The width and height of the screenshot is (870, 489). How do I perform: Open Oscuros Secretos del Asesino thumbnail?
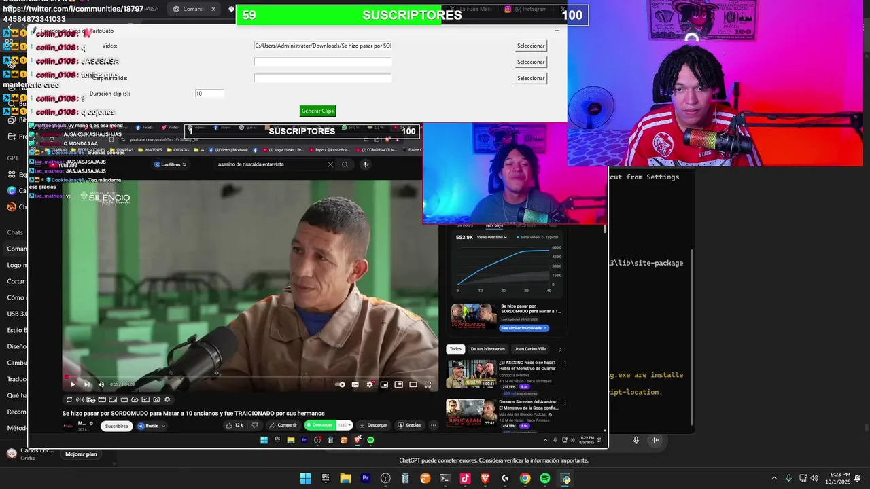click(471, 412)
